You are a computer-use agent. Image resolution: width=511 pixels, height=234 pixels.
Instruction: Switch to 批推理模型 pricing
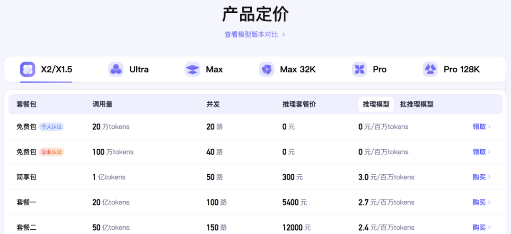(416, 104)
